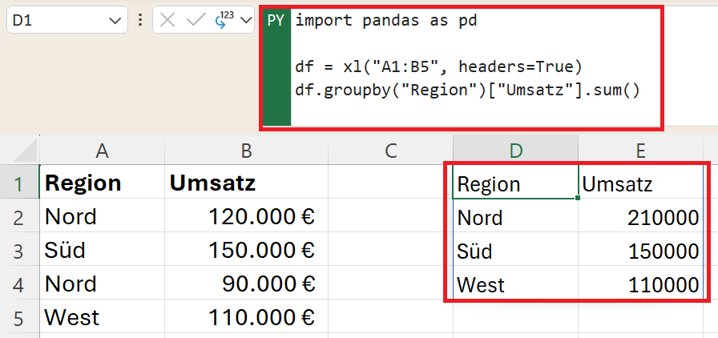The height and width of the screenshot is (338, 718).
Task: Click cell D4 containing West
Action: (515, 284)
